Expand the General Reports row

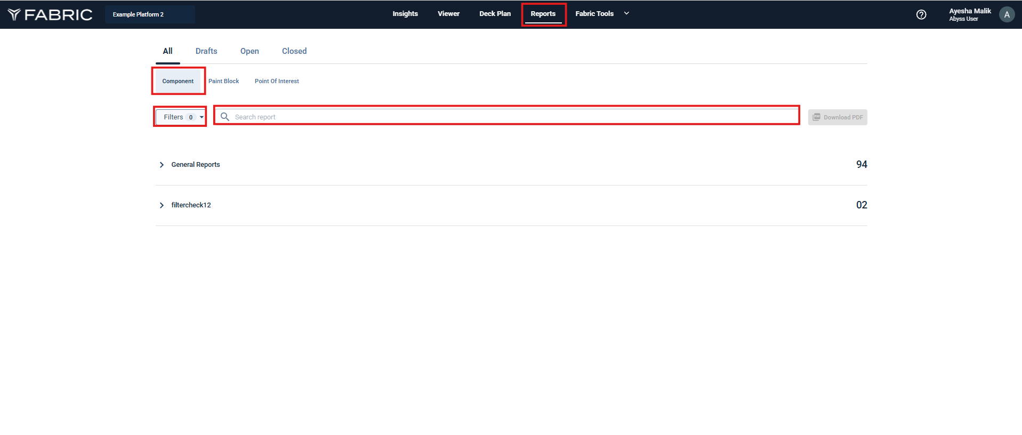[162, 165]
